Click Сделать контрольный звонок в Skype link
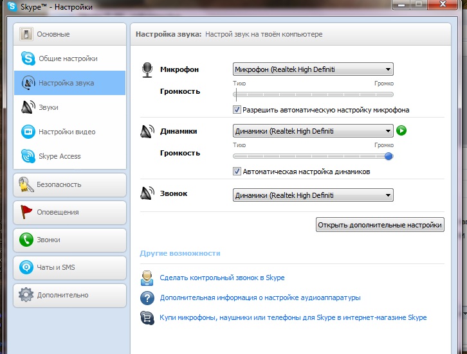 tap(222, 278)
